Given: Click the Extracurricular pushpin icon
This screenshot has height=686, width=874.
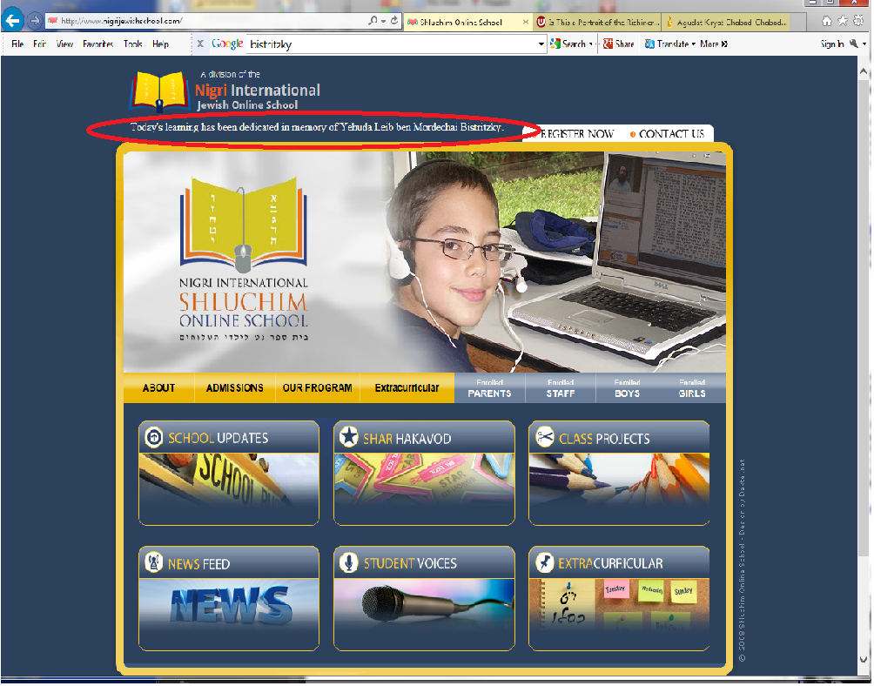Looking at the screenshot, I should click(544, 563).
